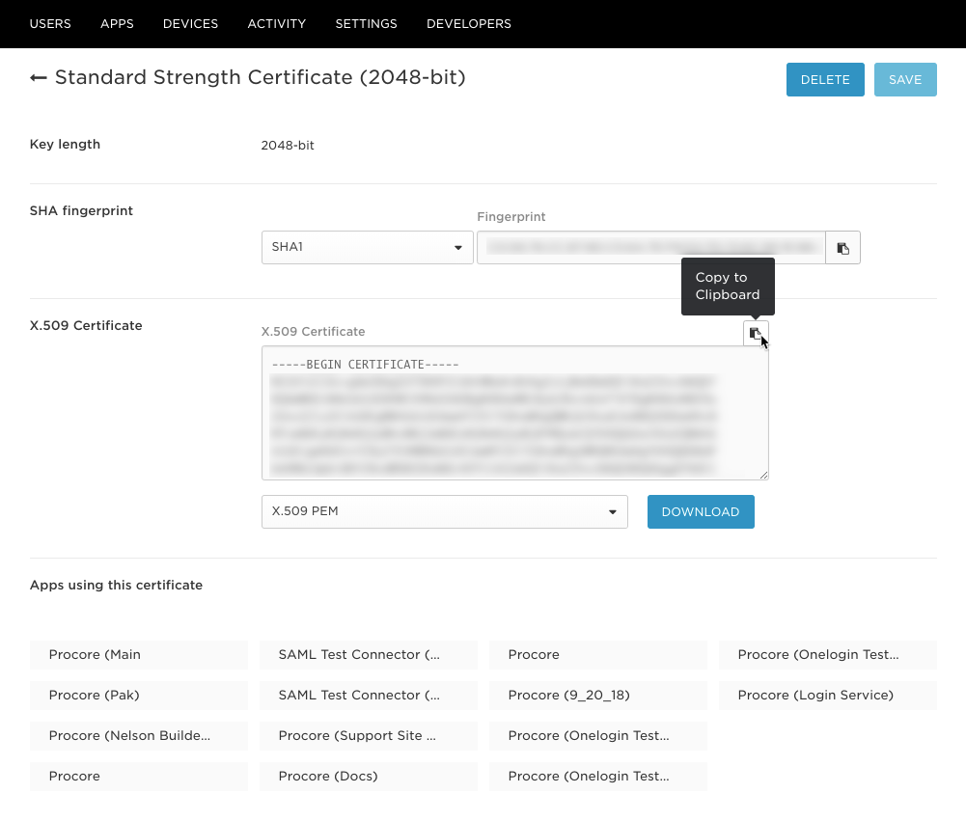Save the certificate changes
966x821 pixels.
[905, 79]
